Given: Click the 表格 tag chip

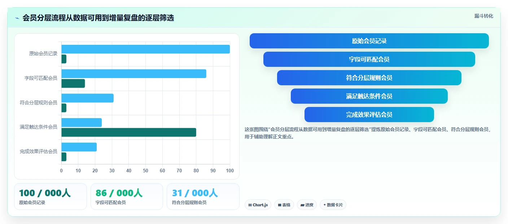Looking at the screenshot, I should pos(284,205).
